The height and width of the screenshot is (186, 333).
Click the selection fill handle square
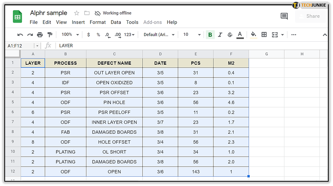[x=249, y=176]
